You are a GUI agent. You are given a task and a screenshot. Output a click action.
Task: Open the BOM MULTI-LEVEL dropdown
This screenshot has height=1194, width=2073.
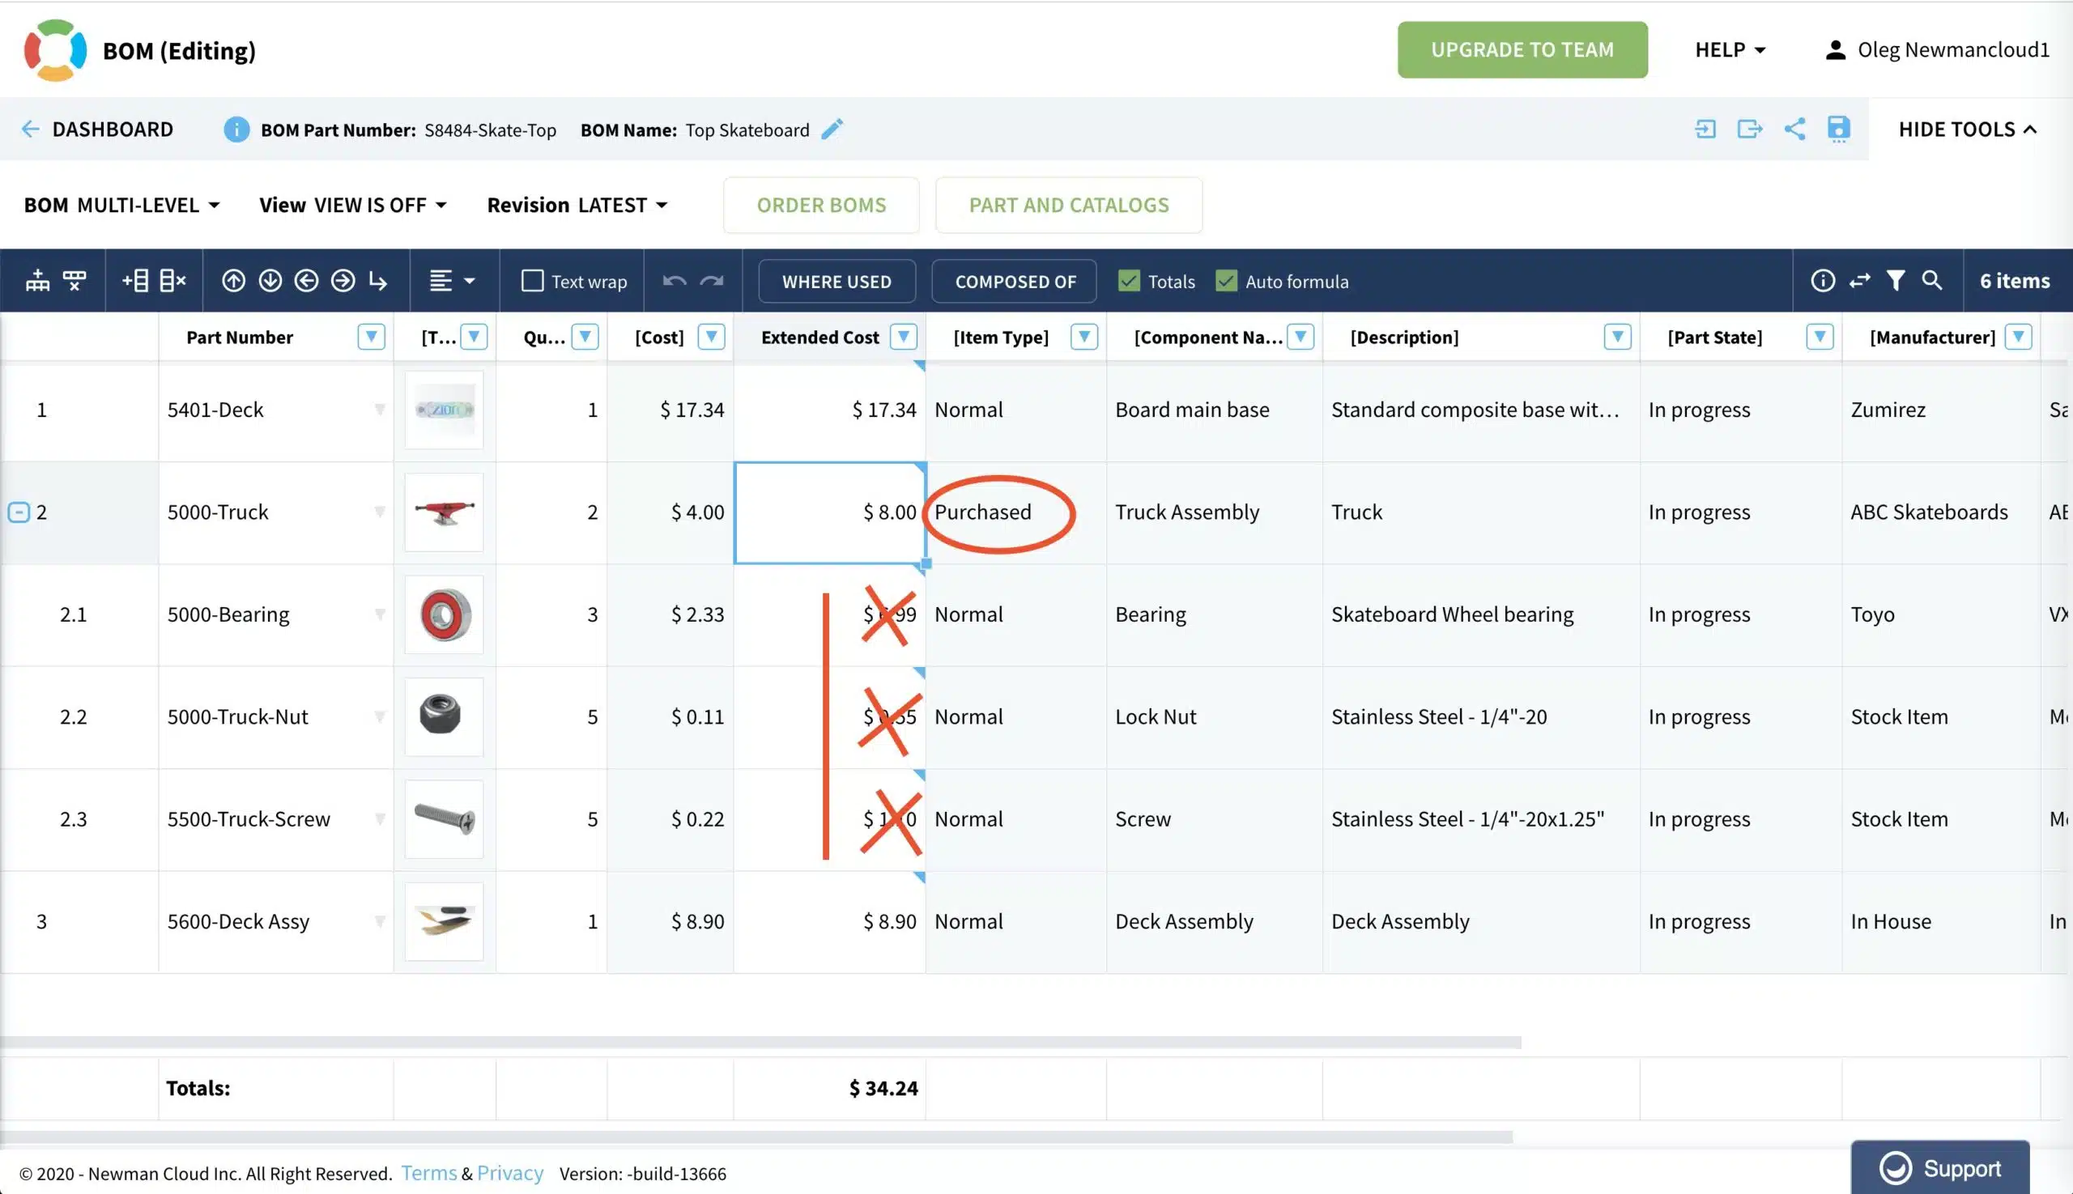(121, 205)
